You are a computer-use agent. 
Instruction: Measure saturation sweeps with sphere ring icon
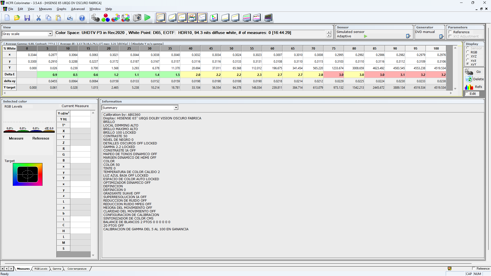pyautogui.click(x=126, y=18)
